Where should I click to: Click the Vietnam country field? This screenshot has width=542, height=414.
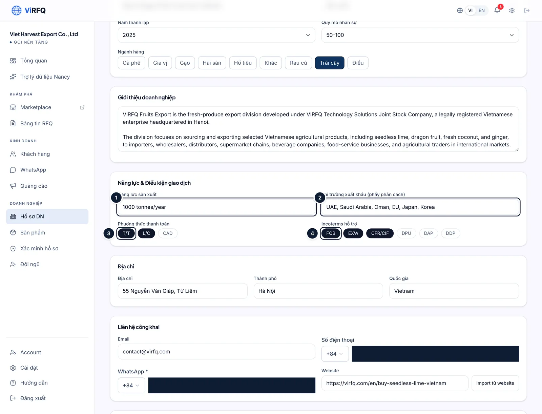pos(454,291)
